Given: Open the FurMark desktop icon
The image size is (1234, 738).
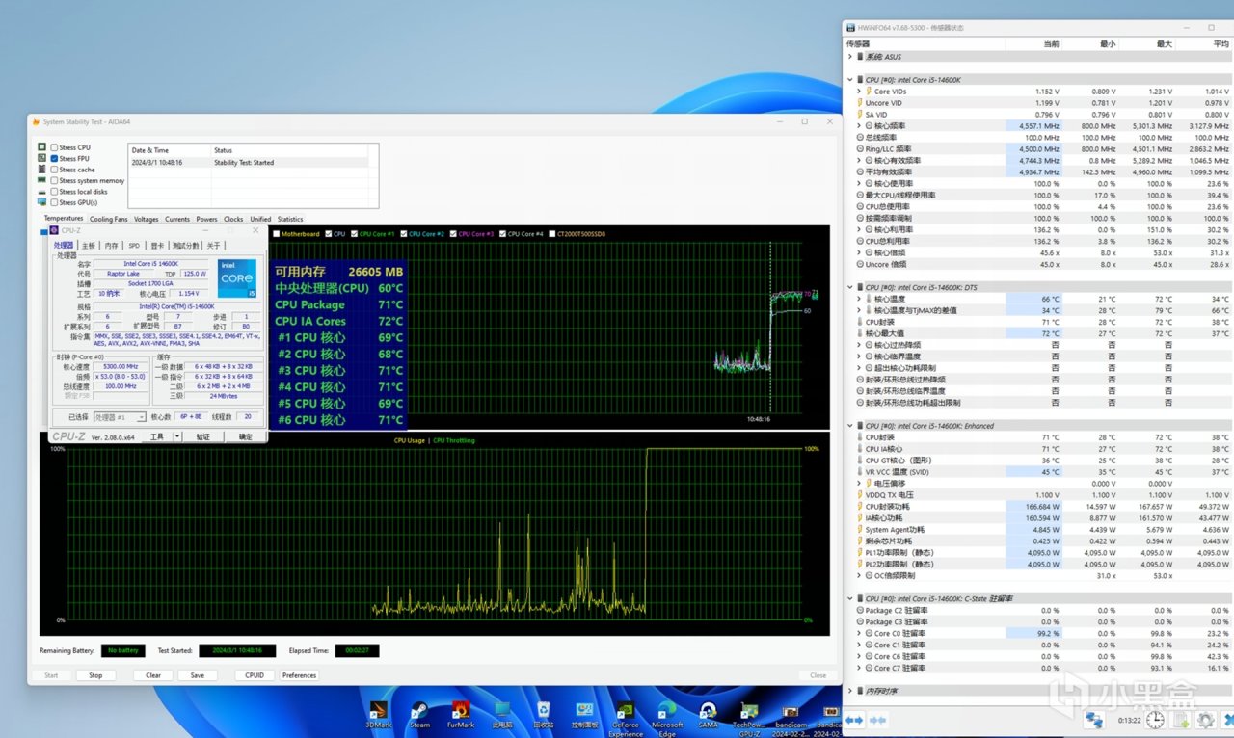Looking at the screenshot, I should tap(461, 711).
